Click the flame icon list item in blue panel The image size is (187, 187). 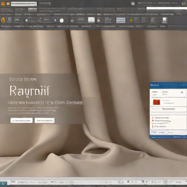(x=160, y=118)
